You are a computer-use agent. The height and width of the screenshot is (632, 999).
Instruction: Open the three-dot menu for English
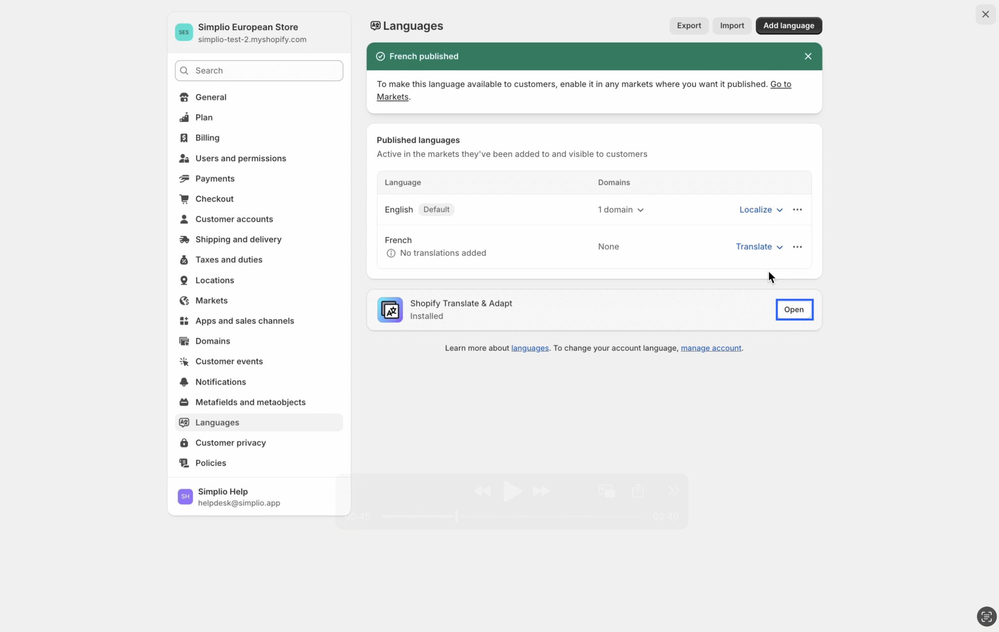click(x=797, y=210)
